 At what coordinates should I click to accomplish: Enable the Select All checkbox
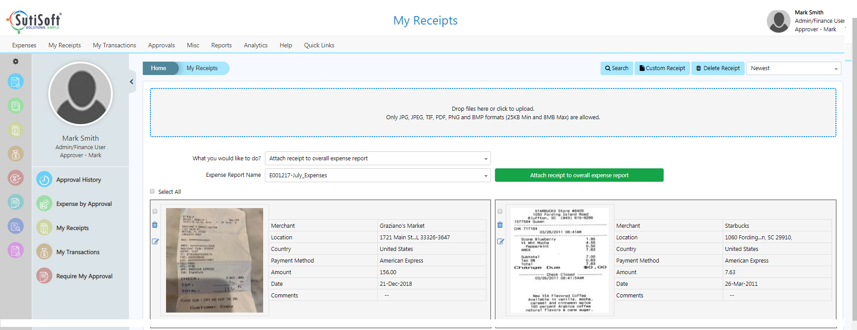click(x=152, y=192)
